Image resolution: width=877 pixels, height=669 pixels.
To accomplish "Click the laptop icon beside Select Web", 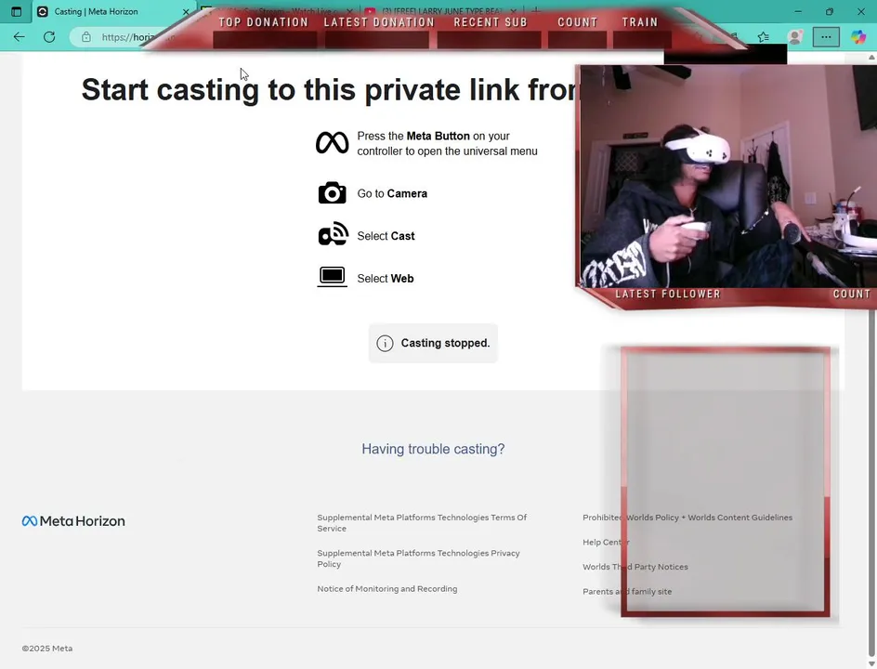I will pos(333,277).
